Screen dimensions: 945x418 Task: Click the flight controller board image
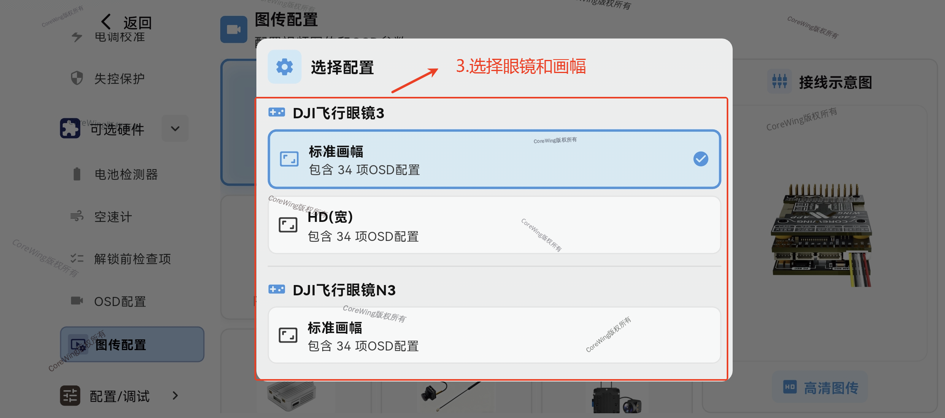821,235
